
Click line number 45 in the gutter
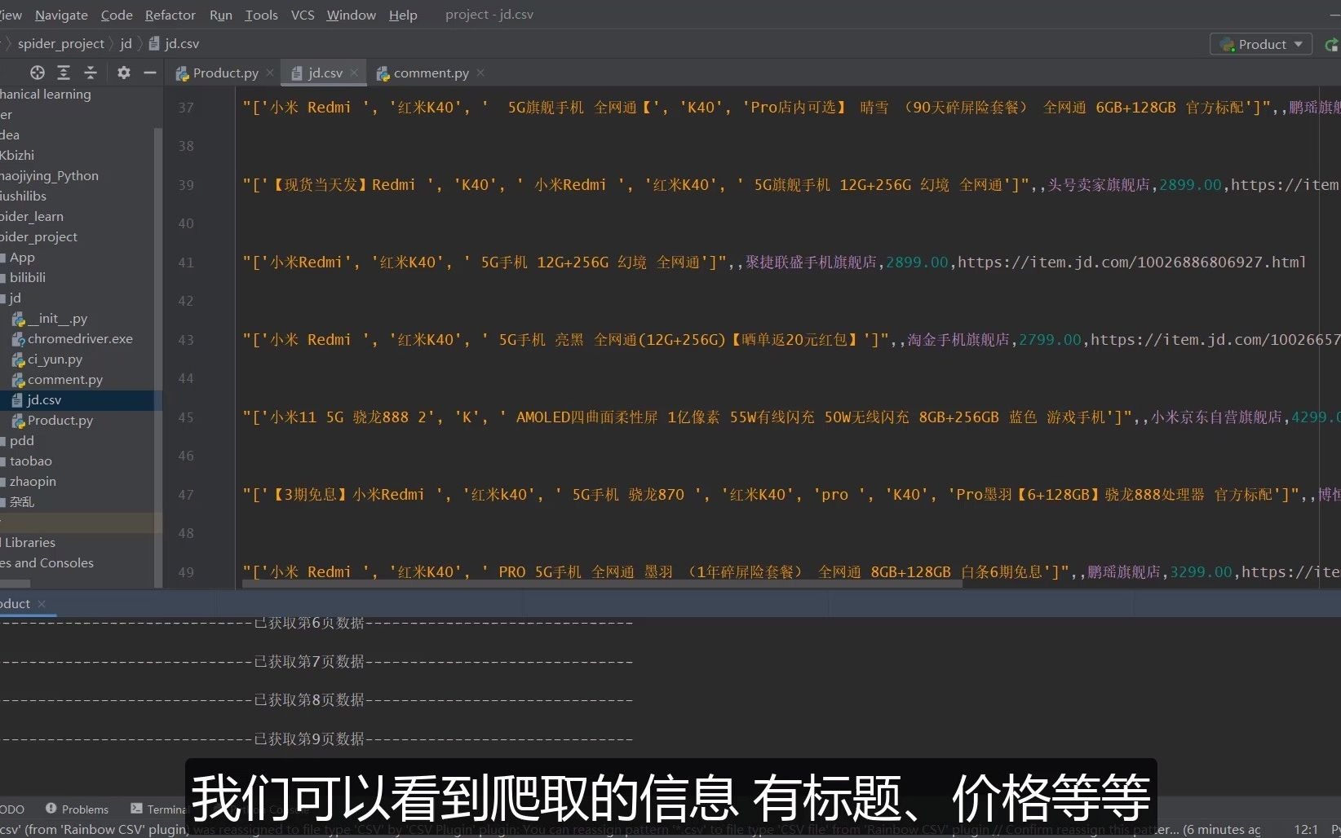[x=186, y=417]
